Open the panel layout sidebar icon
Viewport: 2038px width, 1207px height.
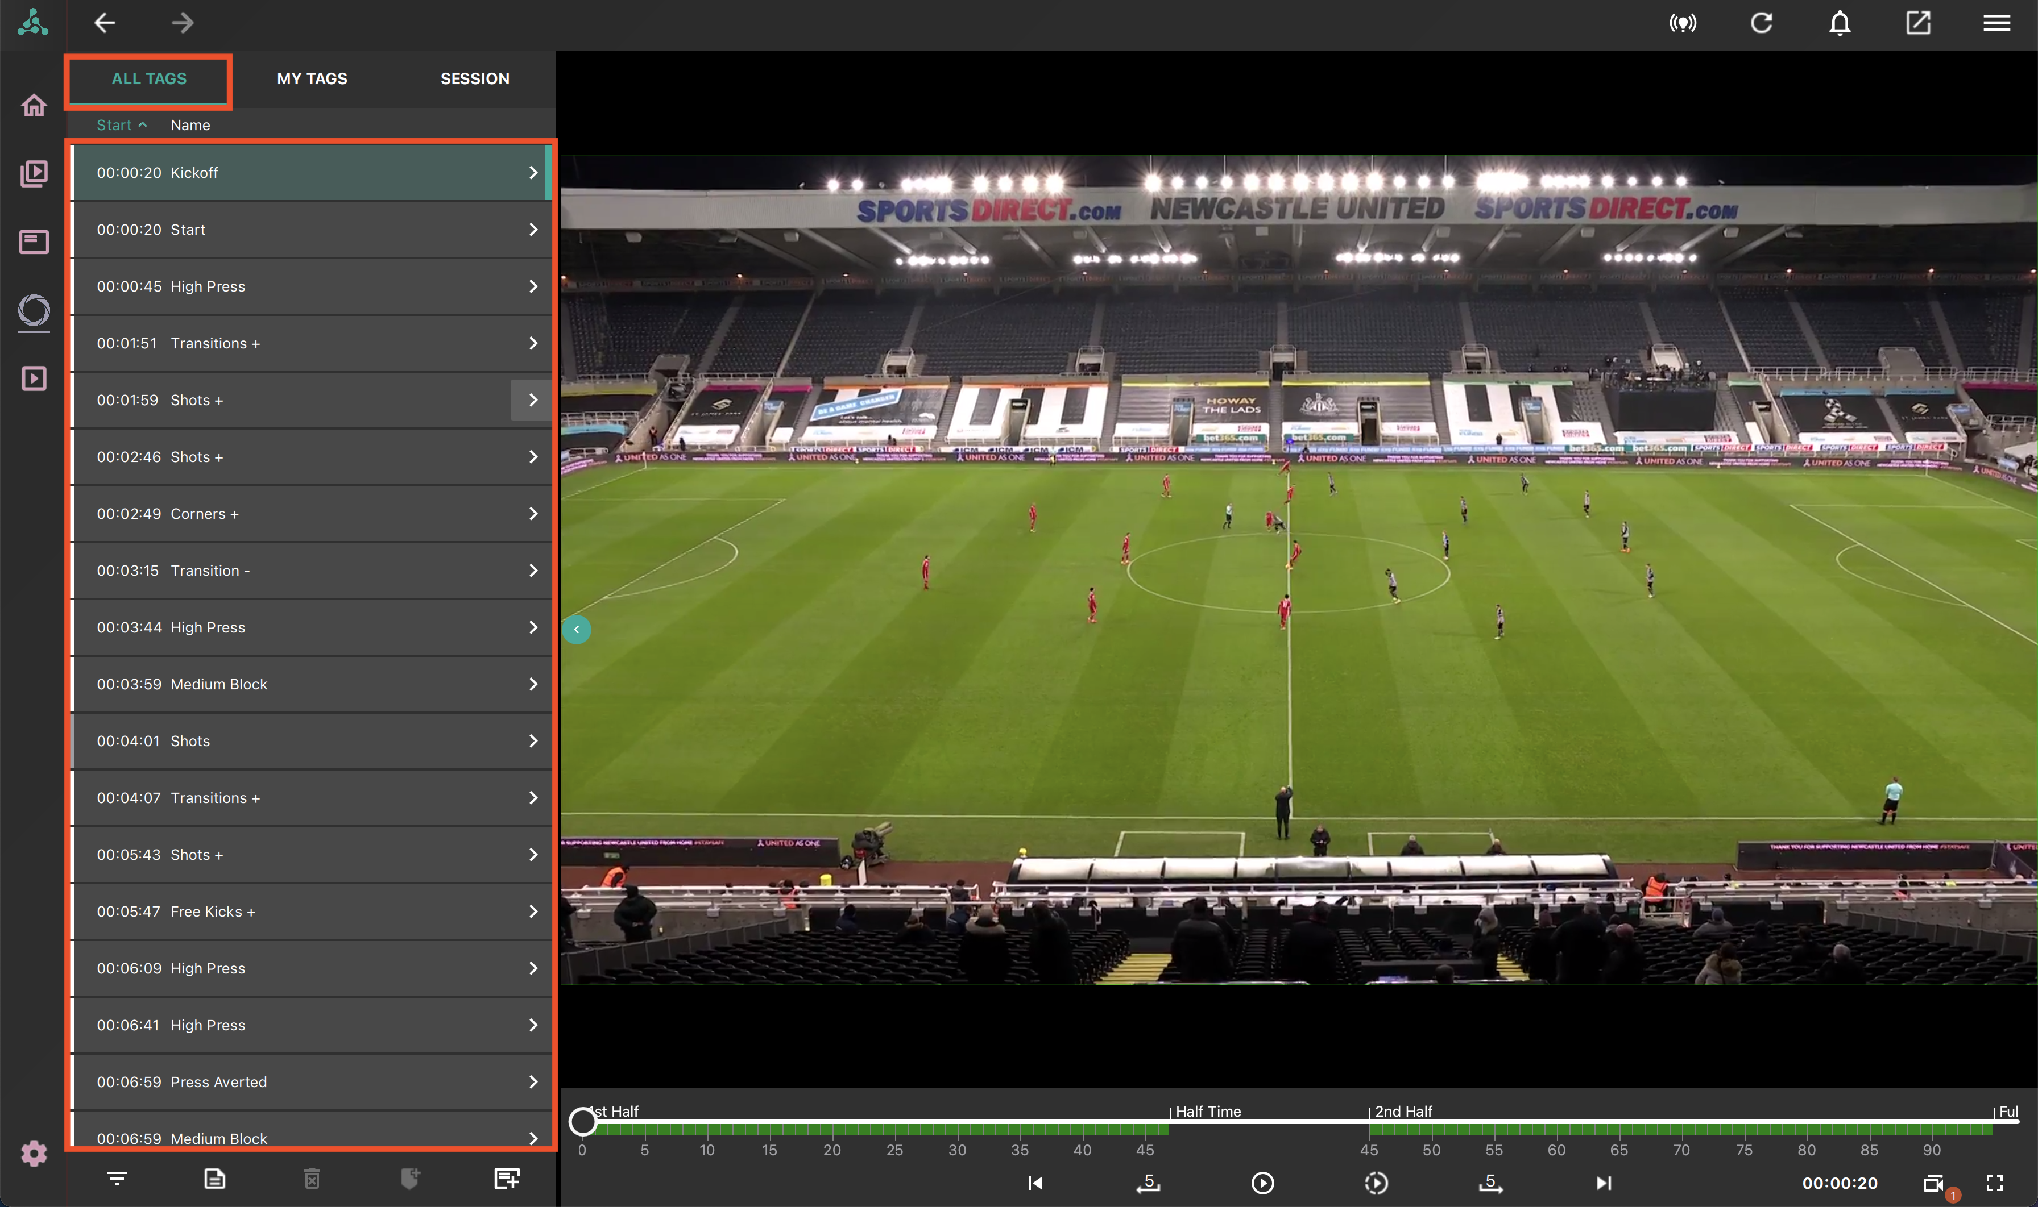pyautogui.click(x=34, y=242)
